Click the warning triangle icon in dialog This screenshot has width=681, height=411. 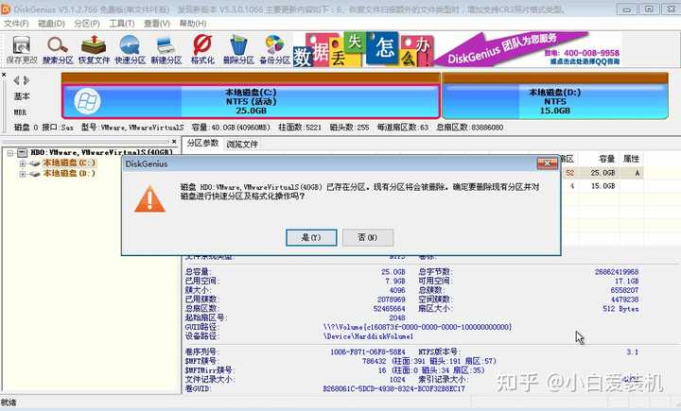[149, 199]
